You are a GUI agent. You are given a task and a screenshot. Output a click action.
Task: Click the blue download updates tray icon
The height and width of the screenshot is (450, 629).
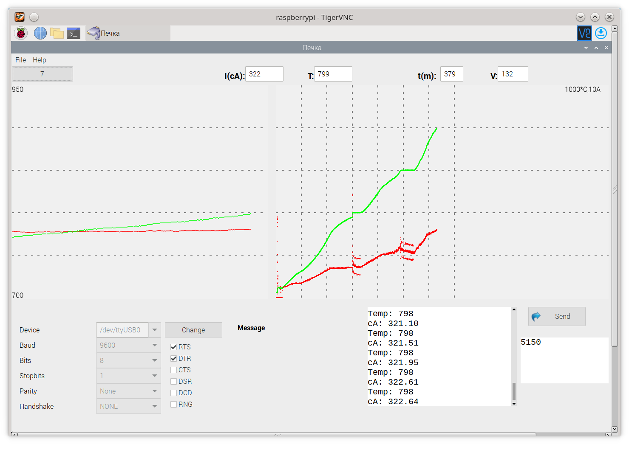pyautogui.click(x=601, y=33)
